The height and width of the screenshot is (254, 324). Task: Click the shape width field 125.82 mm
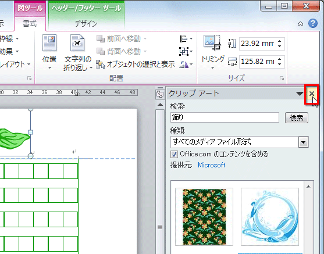click(258, 62)
